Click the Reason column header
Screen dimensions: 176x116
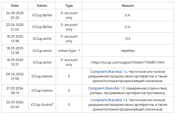128,6
